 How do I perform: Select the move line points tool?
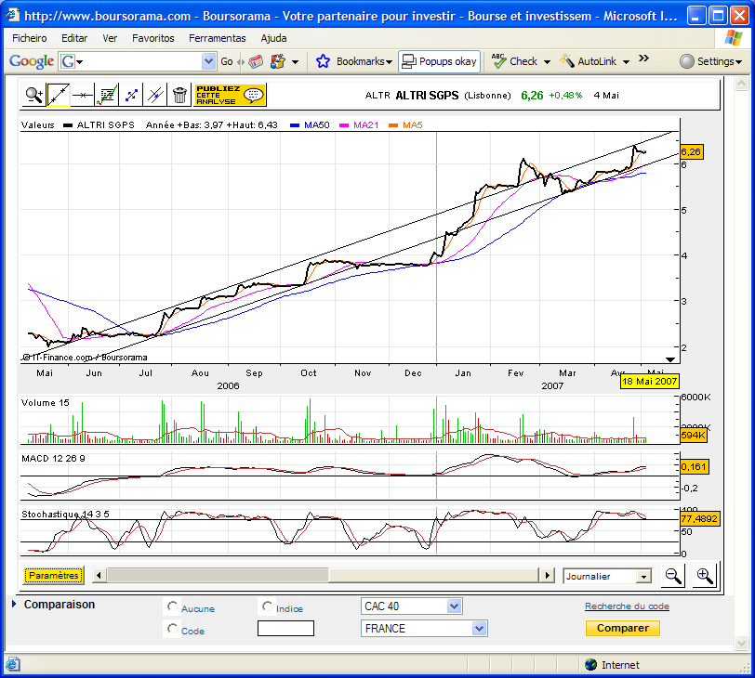click(x=131, y=95)
